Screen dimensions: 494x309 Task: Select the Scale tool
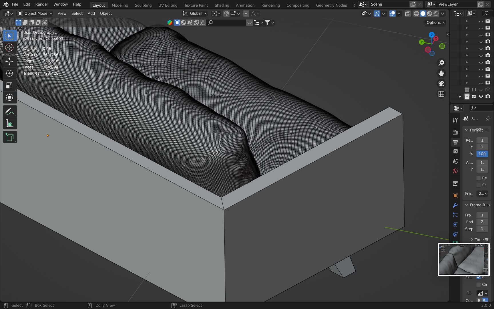click(9, 86)
